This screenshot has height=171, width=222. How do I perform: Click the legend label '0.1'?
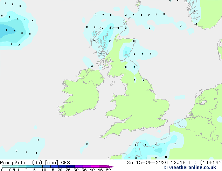(x=4, y=170)
